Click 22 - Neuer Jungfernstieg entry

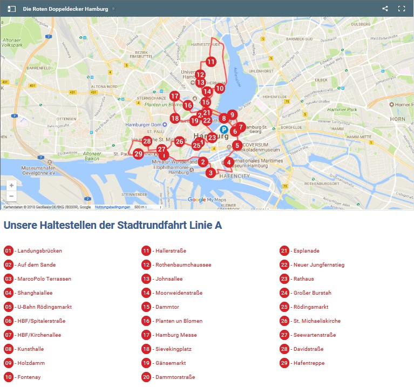(x=312, y=264)
